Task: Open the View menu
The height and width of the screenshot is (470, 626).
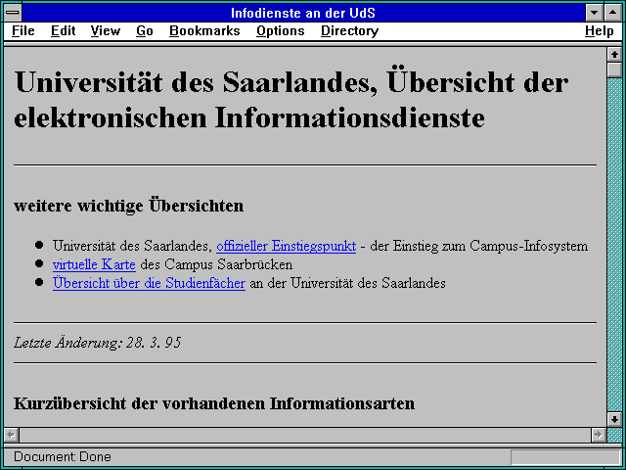Action: [106, 31]
